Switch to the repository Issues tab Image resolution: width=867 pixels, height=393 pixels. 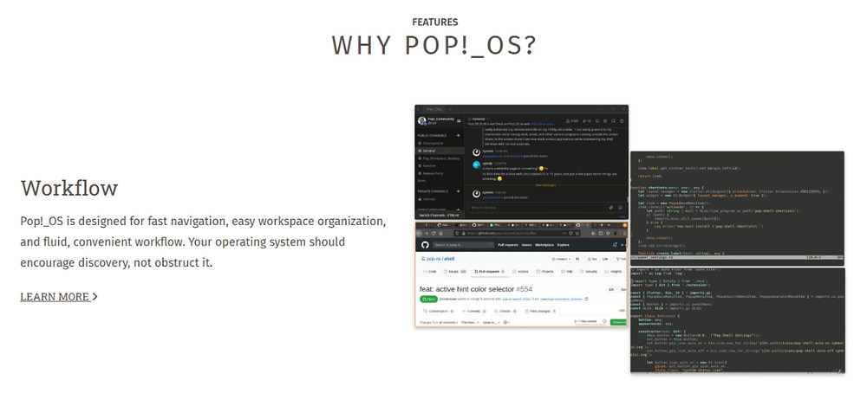tap(454, 272)
